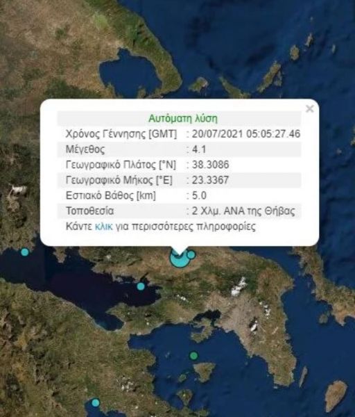Click the location text '2 Χλμ. ΑΝΑ της Θήβας'

click(243, 211)
